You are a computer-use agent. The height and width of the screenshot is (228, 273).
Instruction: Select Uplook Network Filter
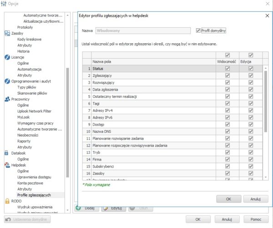pyautogui.click(x=34, y=111)
